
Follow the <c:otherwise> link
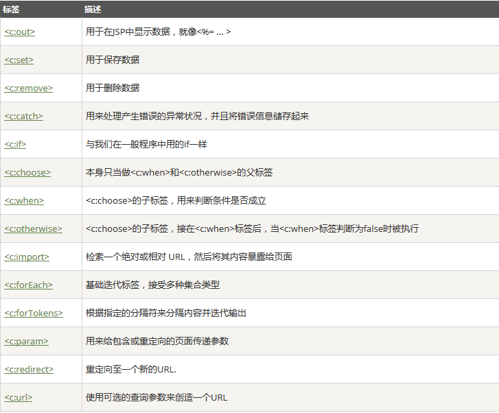[34, 228]
